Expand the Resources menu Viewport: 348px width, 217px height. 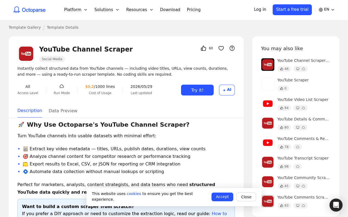pos(140,10)
